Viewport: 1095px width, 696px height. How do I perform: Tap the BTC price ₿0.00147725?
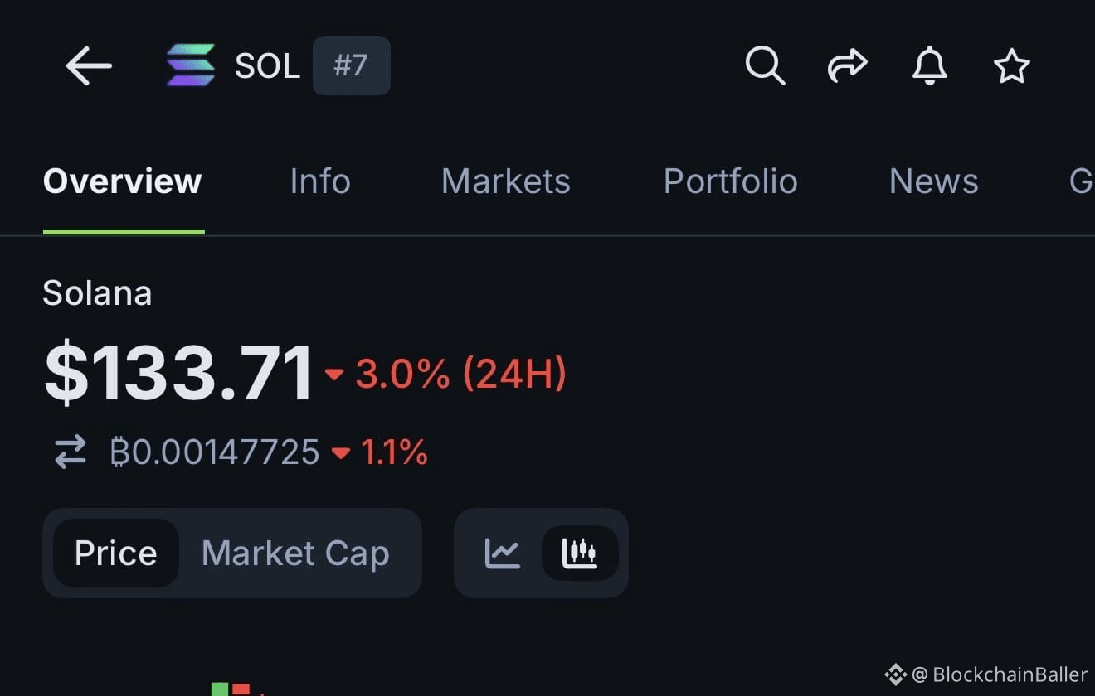(x=215, y=452)
